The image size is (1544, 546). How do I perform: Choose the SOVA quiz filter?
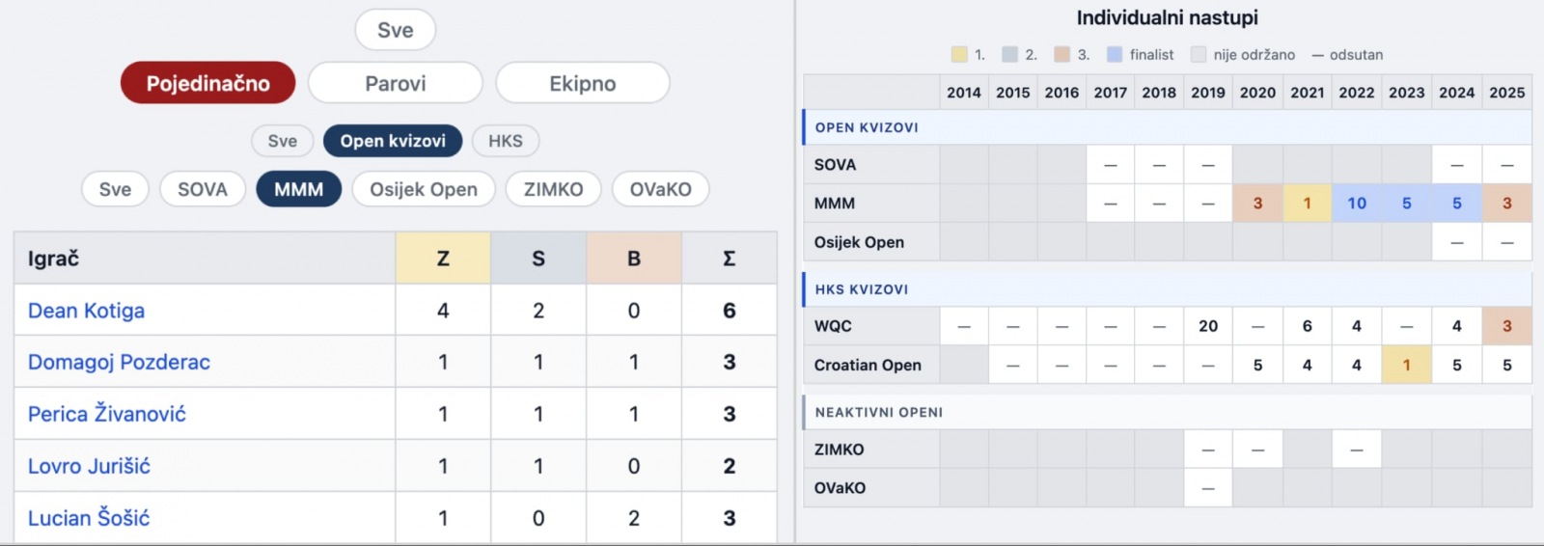[202, 189]
